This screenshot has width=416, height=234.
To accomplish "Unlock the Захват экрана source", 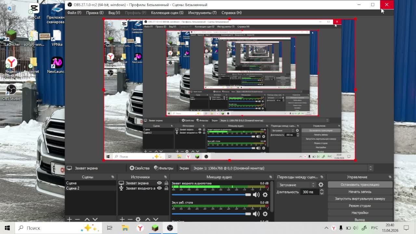I will coord(166,183).
